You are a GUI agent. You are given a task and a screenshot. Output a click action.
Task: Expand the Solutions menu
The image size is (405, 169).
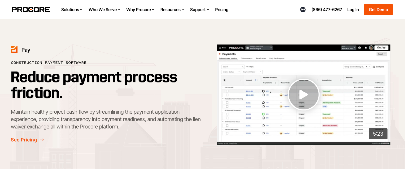point(72,10)
